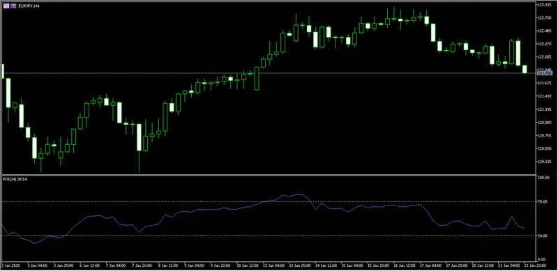Click the EURJPY,H4 chart title label
Viewport: 558px width, 271px height.
point(29,6)
